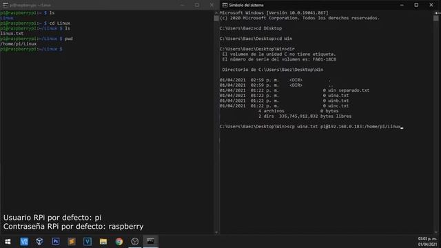Click the Símbolo del sistema window title text
Image resolution: width=441 pixels, height=248 pixels.
tap(246, 5)
